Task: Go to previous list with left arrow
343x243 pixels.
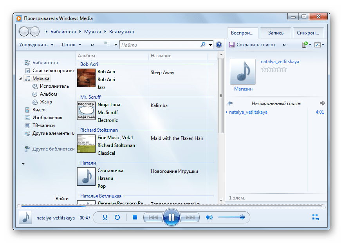Action: coord(230,103)
